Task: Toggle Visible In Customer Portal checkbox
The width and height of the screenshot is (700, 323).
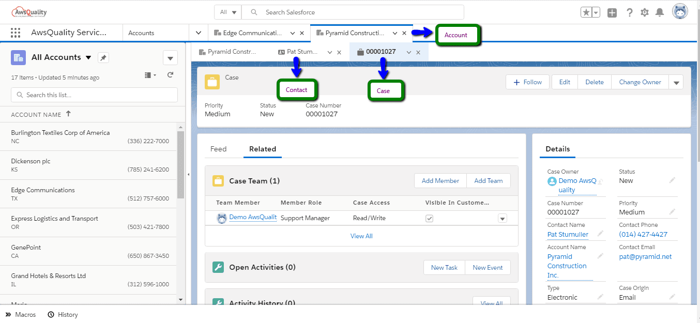Action: pos(429,219)
